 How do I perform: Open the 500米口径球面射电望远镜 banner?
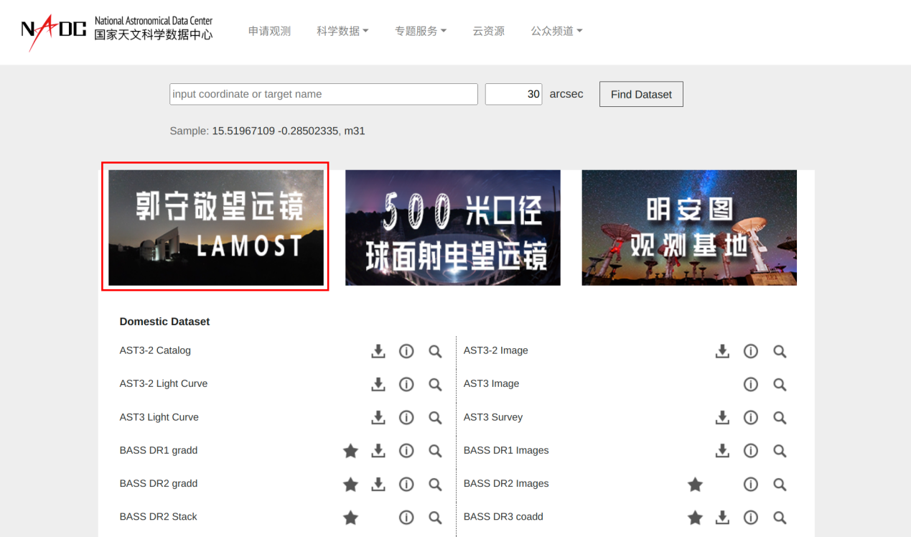453,228
